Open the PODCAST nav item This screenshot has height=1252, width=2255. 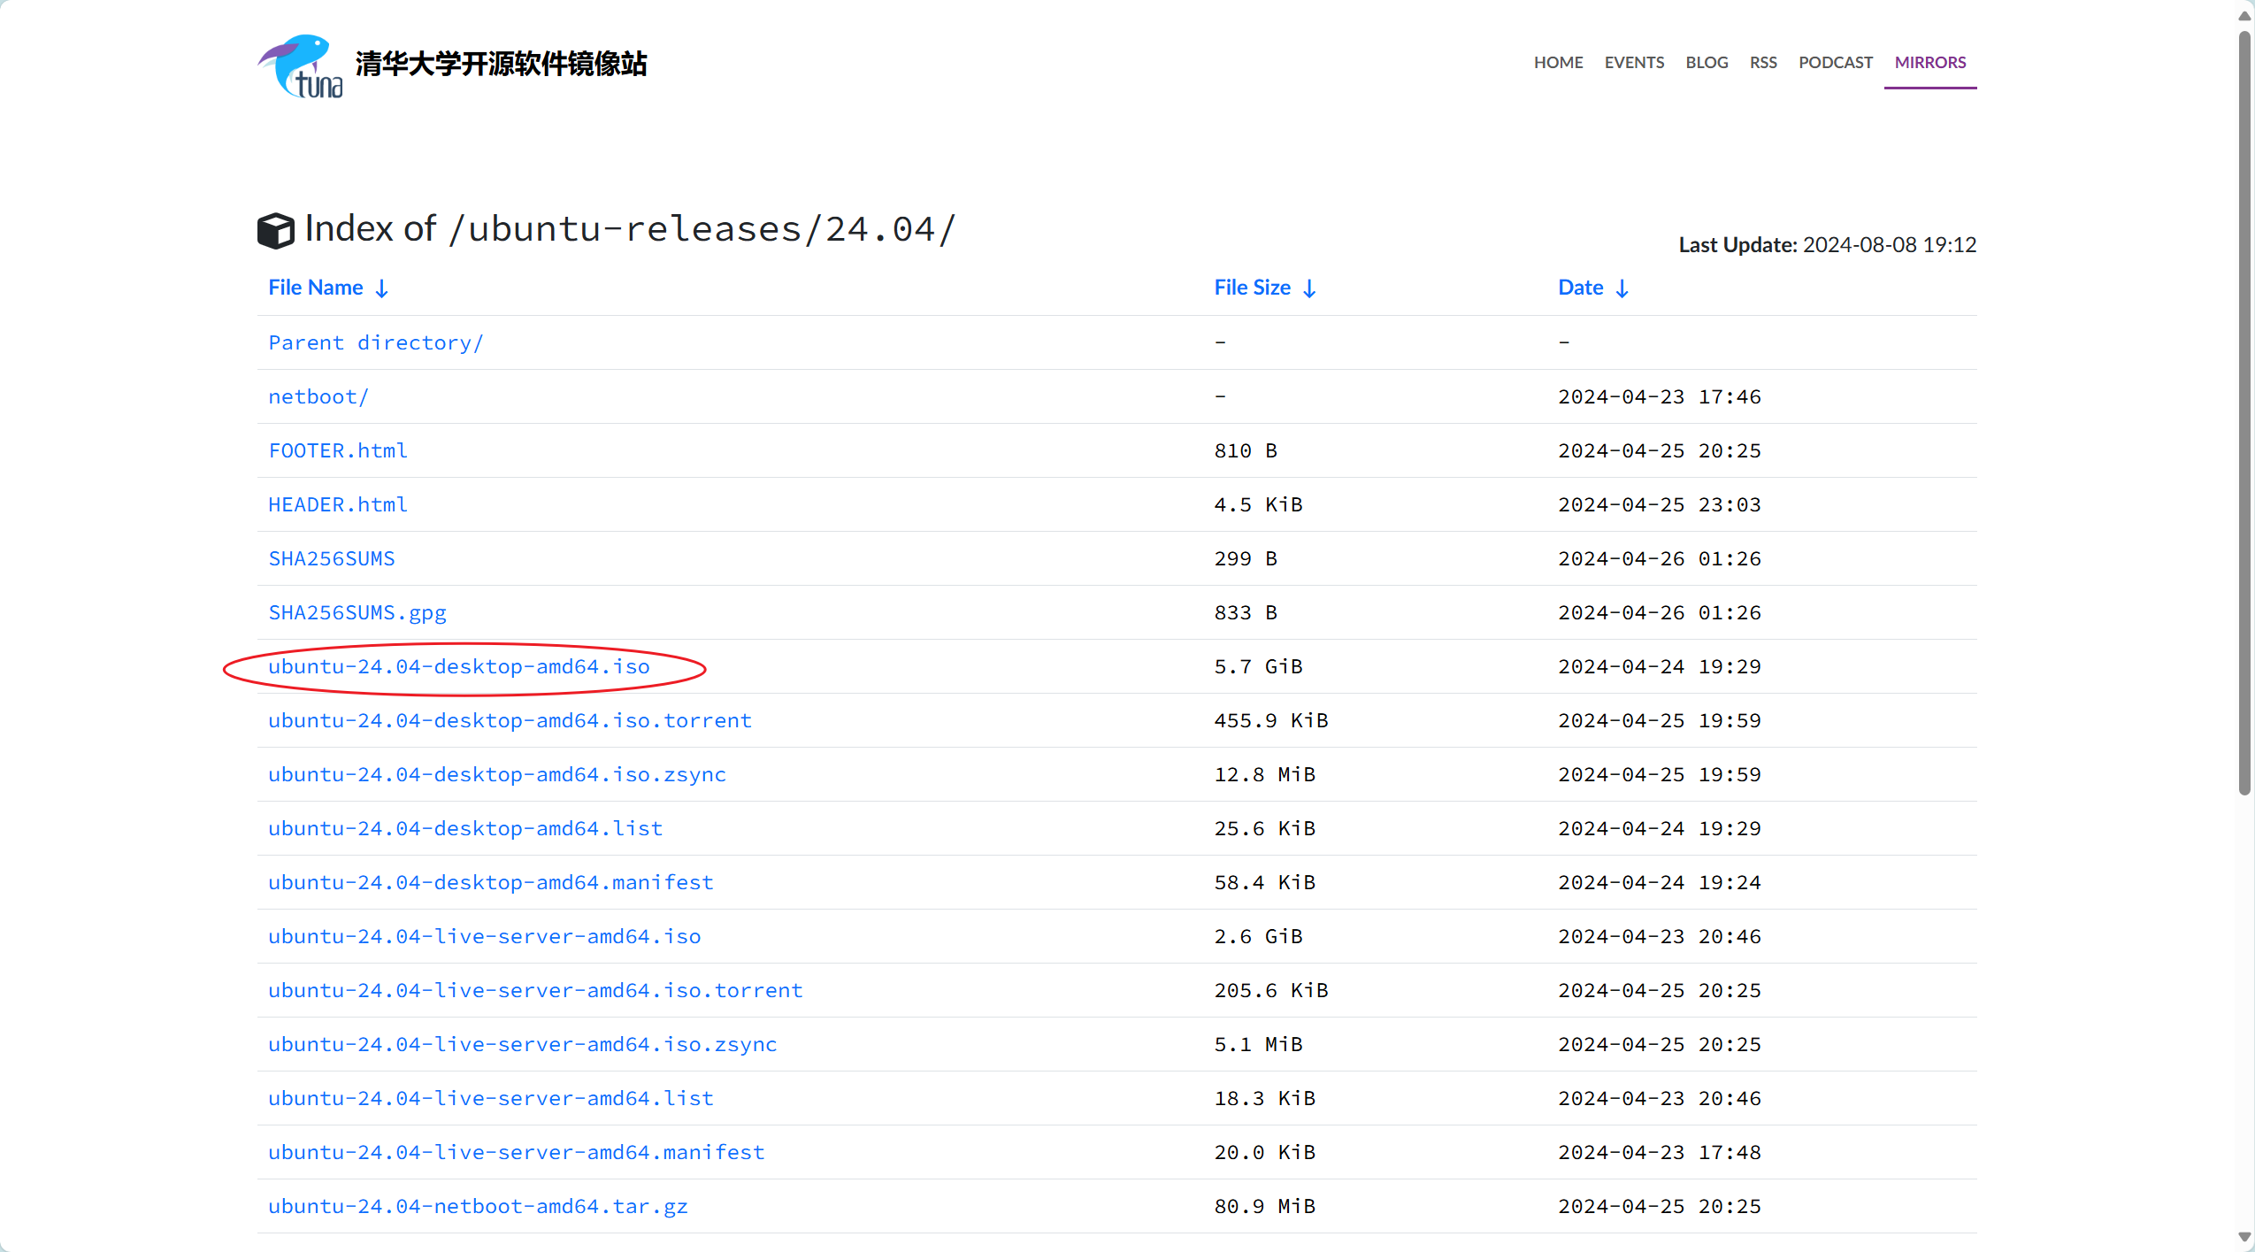(1836, 63)
